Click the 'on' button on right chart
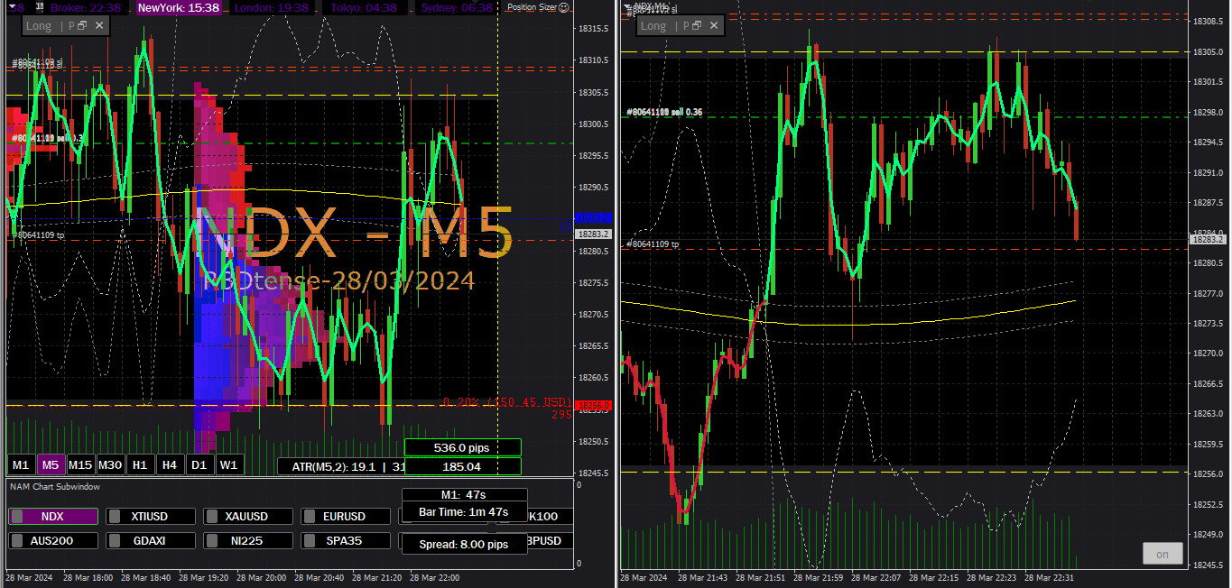The image size is (1232, 588). point(1163,554)
